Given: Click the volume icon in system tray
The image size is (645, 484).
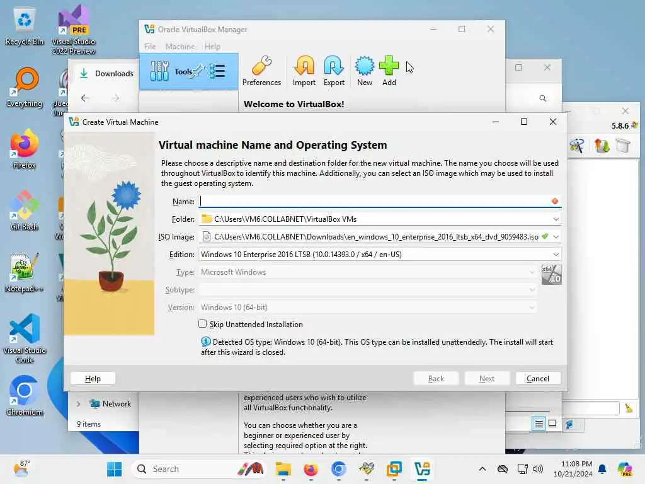Looking at the screenshot, I should point(538,469).
